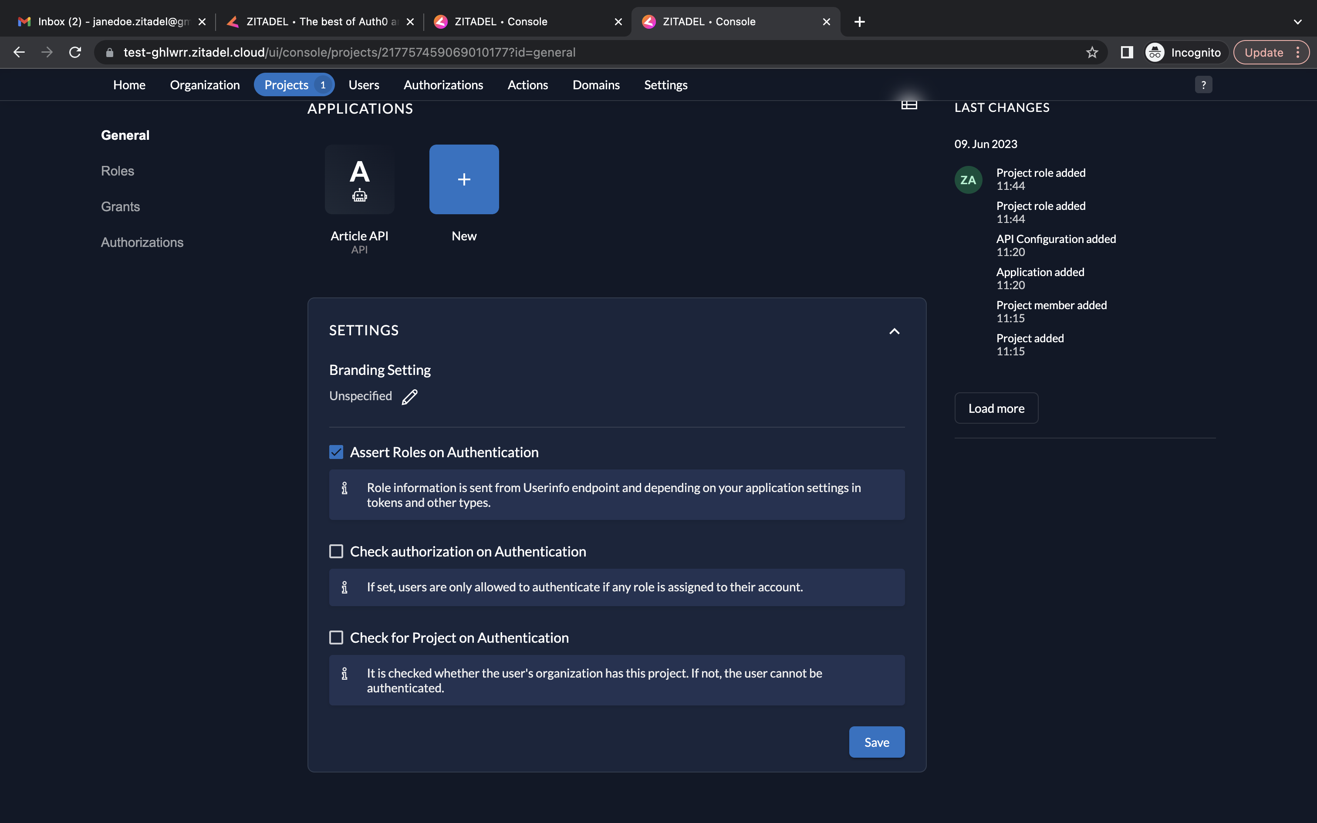Reload the page with refresh icon
Viewport: 1317px width, 823px height.
coord(75,52)
